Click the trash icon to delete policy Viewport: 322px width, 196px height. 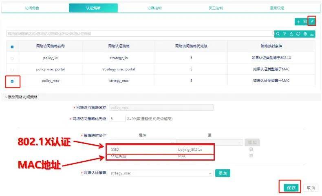click(x=305, y=22)
